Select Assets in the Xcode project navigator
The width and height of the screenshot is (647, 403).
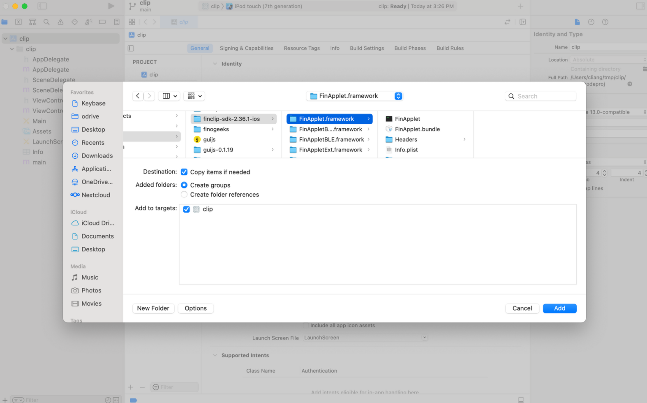(x=42, y=132)
